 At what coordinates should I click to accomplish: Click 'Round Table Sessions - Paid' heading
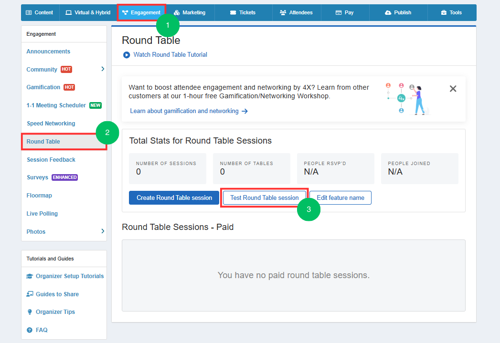point(178,227)
